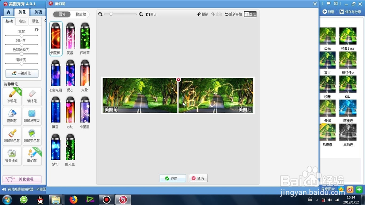
Task: Open the Windows Start menu
Action: point(7,200)
